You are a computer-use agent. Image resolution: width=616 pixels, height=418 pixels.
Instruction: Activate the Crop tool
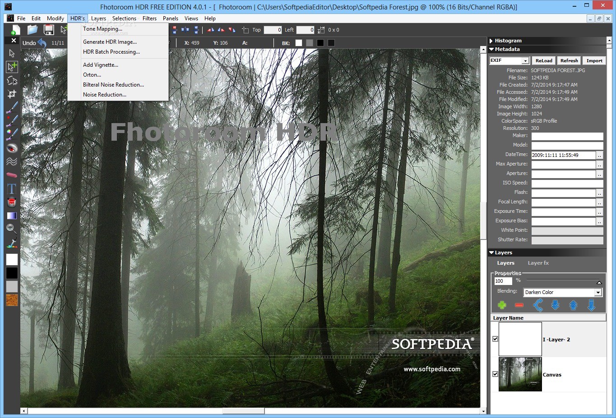tap(12, 94)
